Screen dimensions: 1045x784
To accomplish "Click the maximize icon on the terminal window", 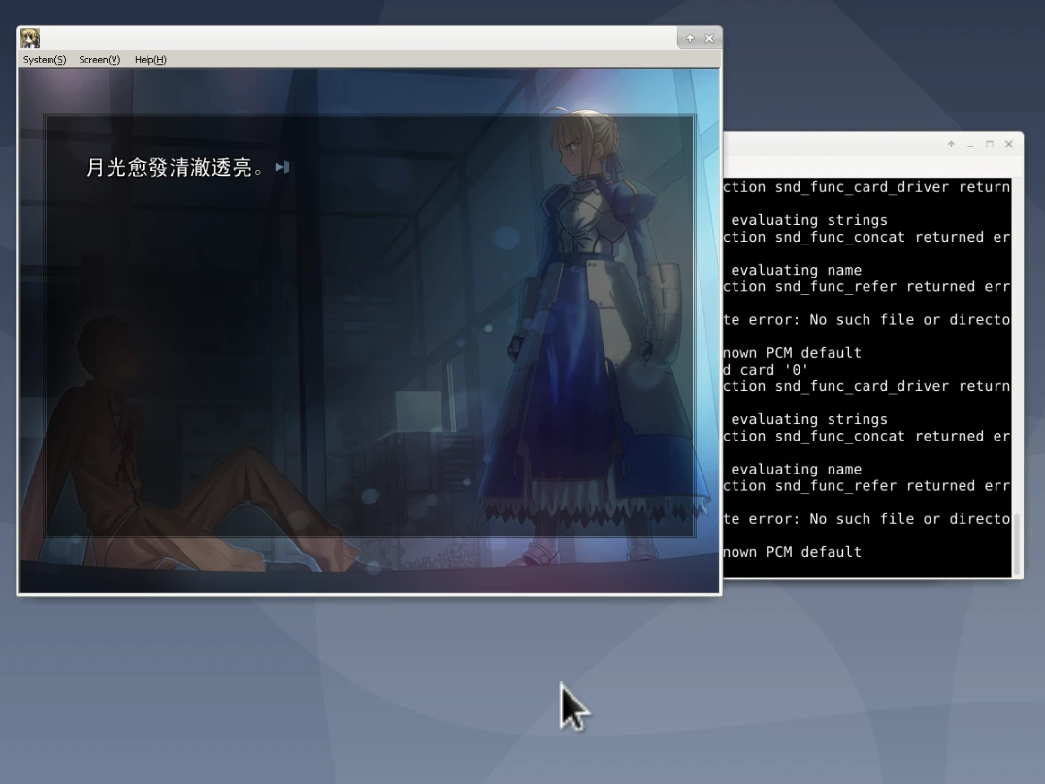I will (x=989, y=144).
